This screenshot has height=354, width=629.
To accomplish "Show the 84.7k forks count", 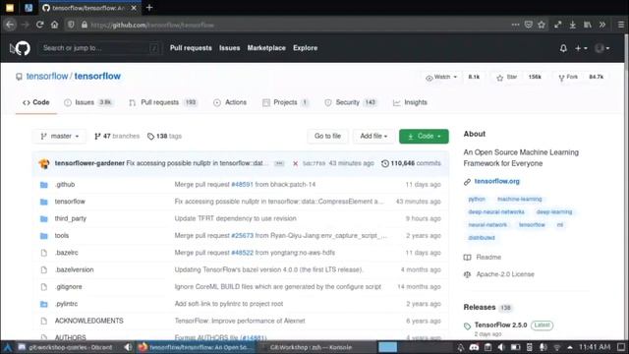I will pos(597,77).
